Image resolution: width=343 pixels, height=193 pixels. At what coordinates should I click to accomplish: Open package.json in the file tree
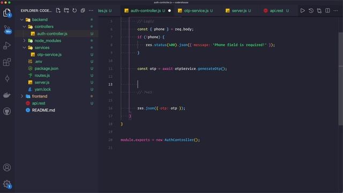(x=47, y=69)
